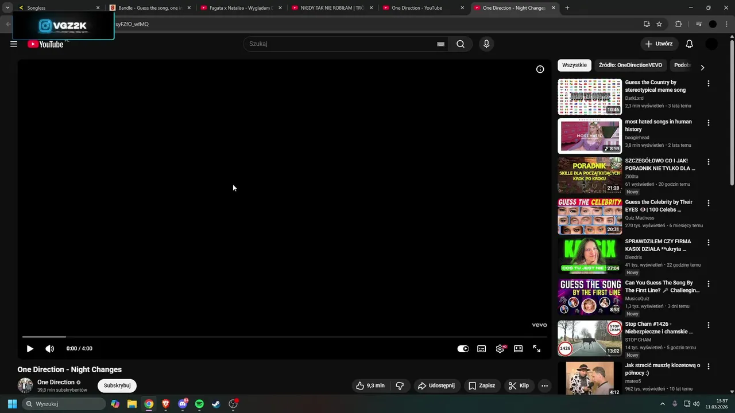Open options for Guess The Song video

pyautogui.click(x=708, y=284)
